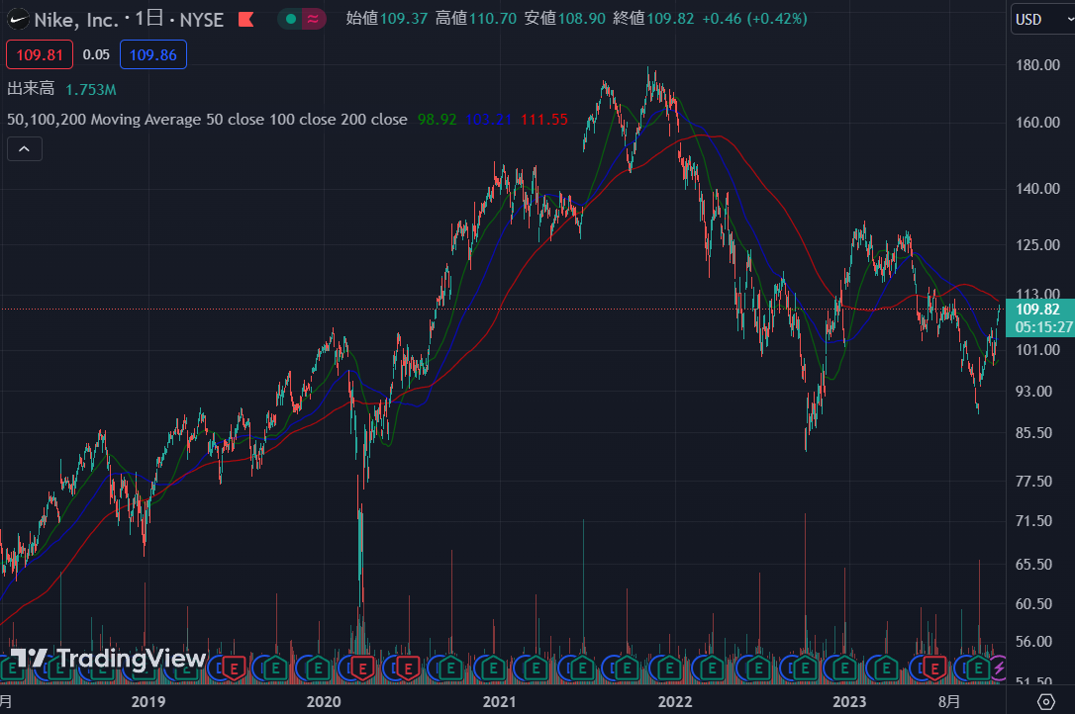Click the red 109.81 sell price button
The height and width of the screenshot is (714, 1075).
tap(40, 55)
